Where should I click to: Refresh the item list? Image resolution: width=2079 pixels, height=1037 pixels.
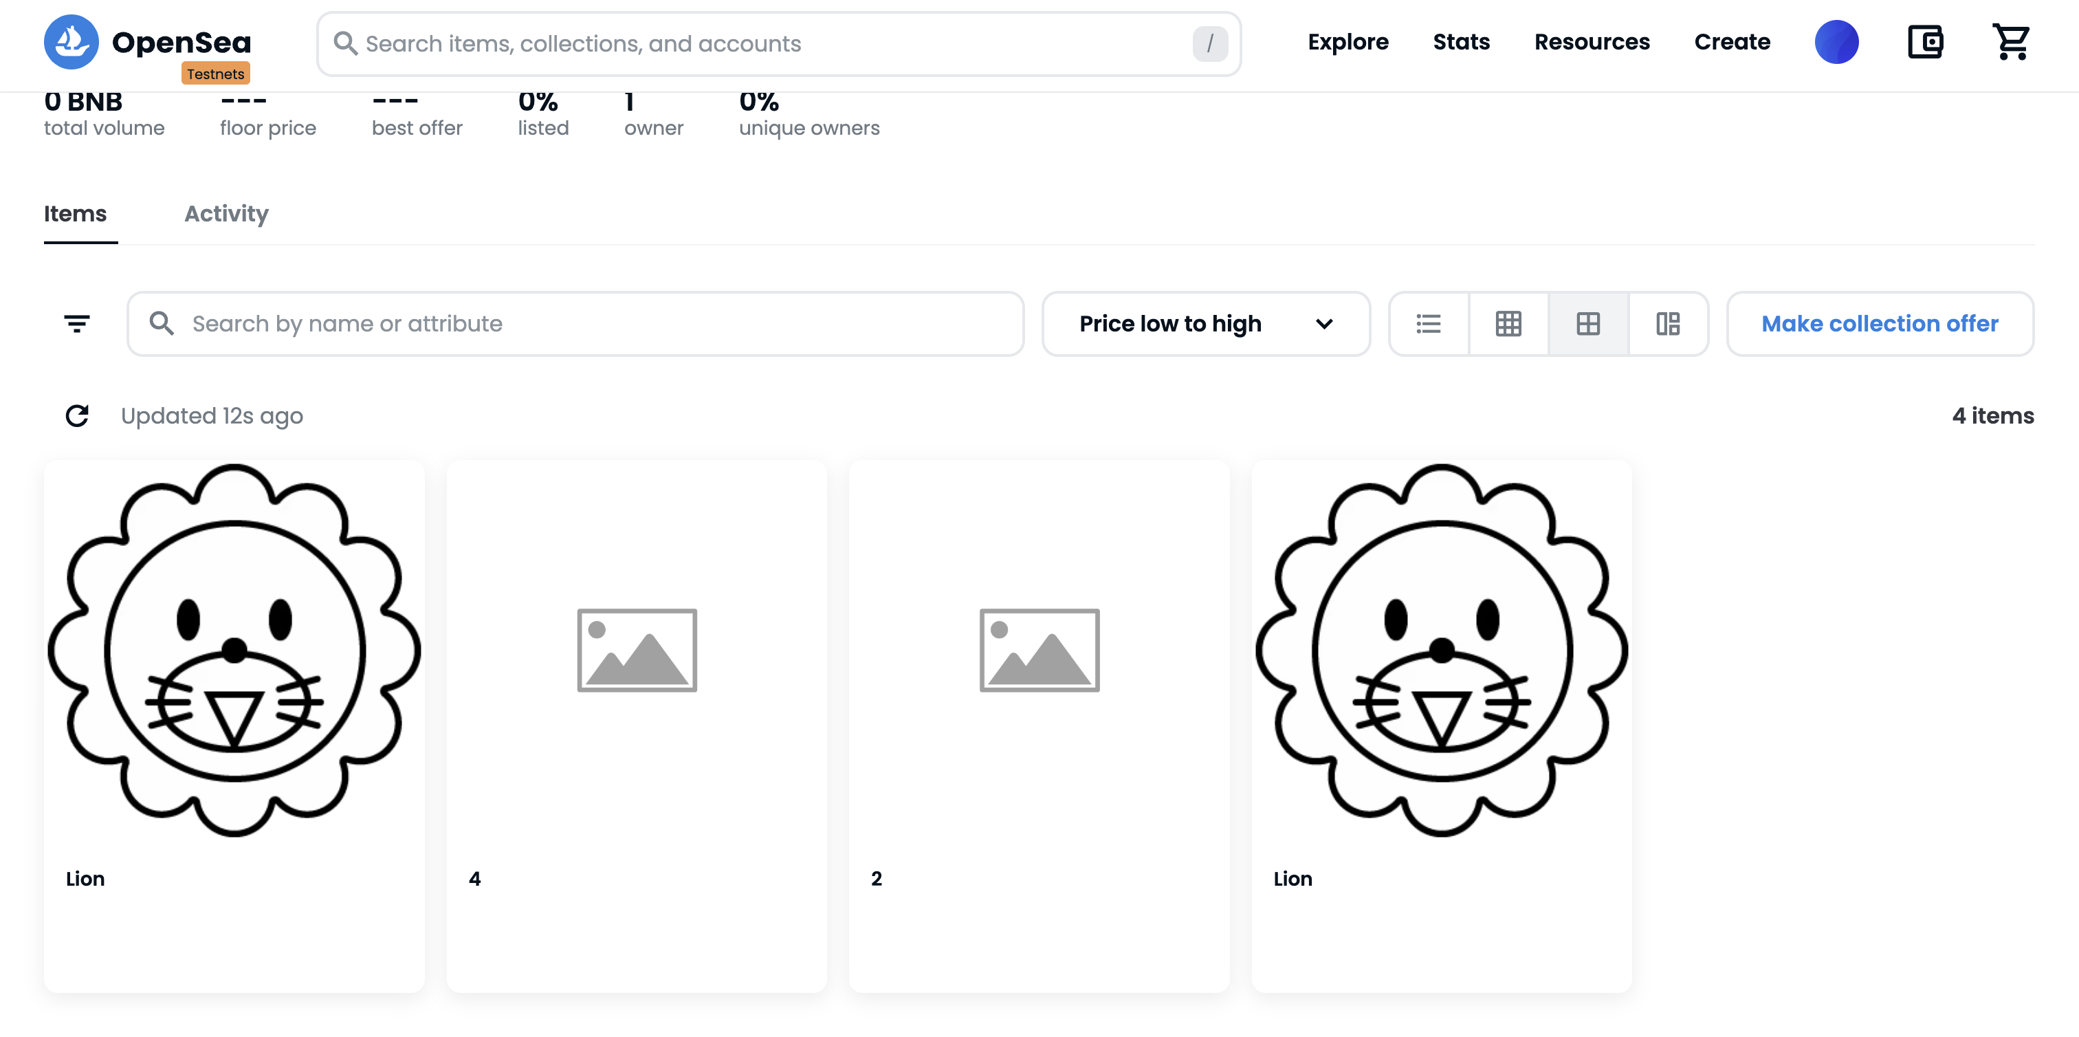(77, 415)
